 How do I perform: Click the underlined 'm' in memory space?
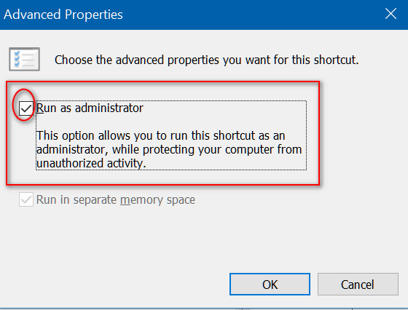tap(125, 200)
